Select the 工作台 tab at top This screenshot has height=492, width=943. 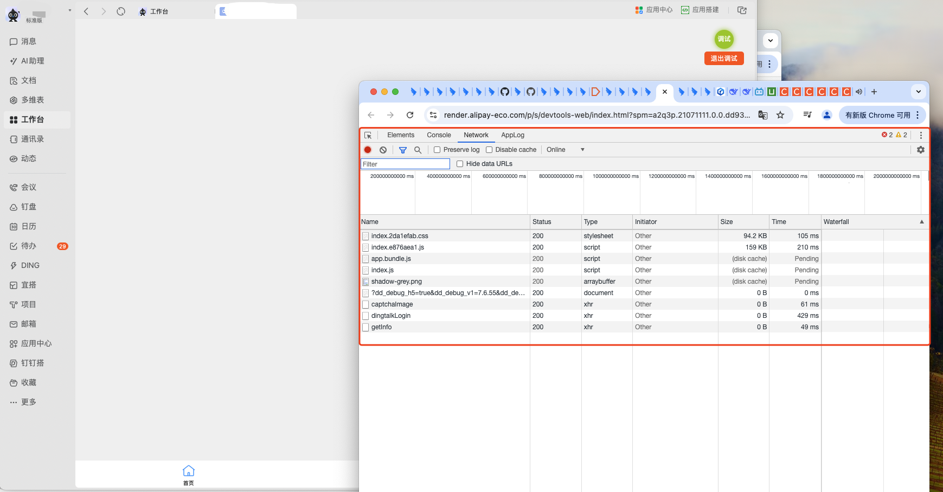click(x=154, y=11)
